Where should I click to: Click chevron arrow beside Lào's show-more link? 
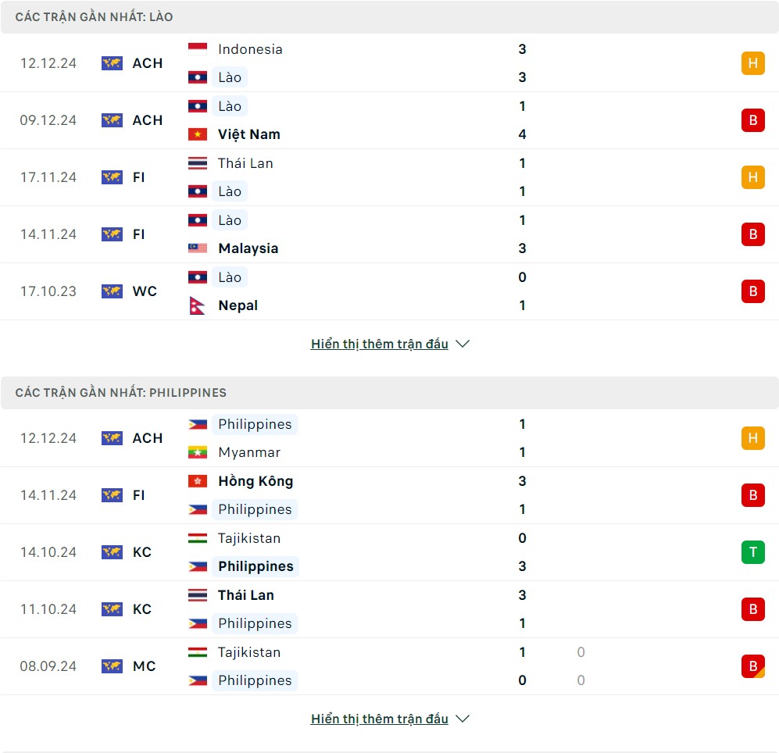pyautogui.click(x=463, y=344)
